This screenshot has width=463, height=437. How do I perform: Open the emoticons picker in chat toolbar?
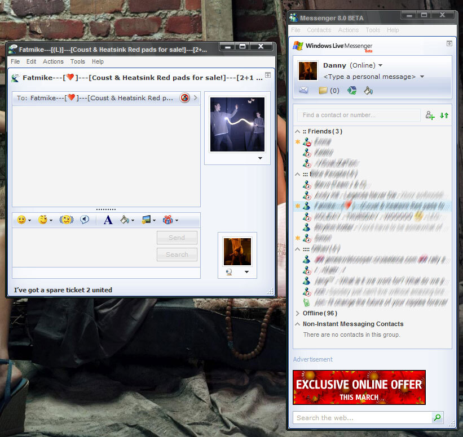point(21,220)
